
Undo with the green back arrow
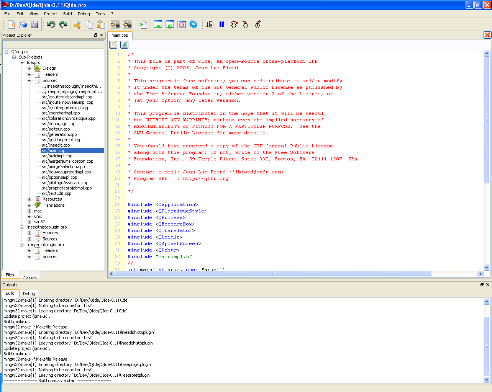[51, 24]
